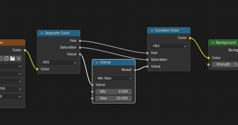Image resolution: width=238 pixels, height=125 pixels.
Task: Click the Min input socket on Clamp node
Action: 92,92
